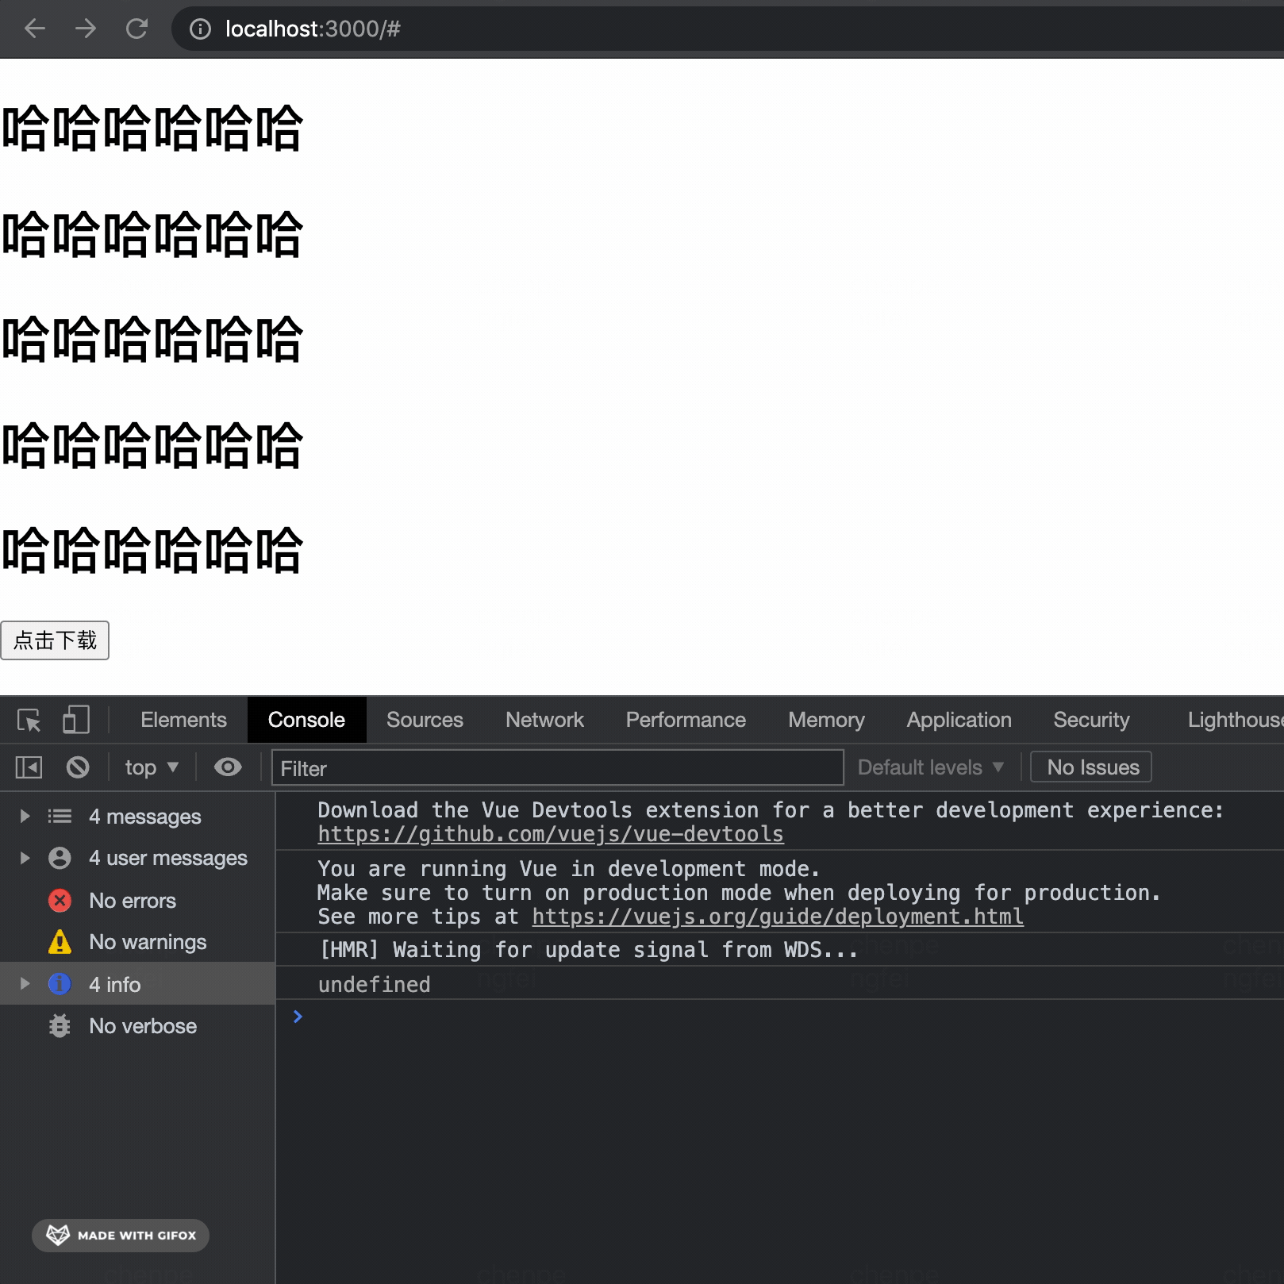Expand the 4 user messages arrow
Screen dimensions: 1284x1284
pos(25,858)
